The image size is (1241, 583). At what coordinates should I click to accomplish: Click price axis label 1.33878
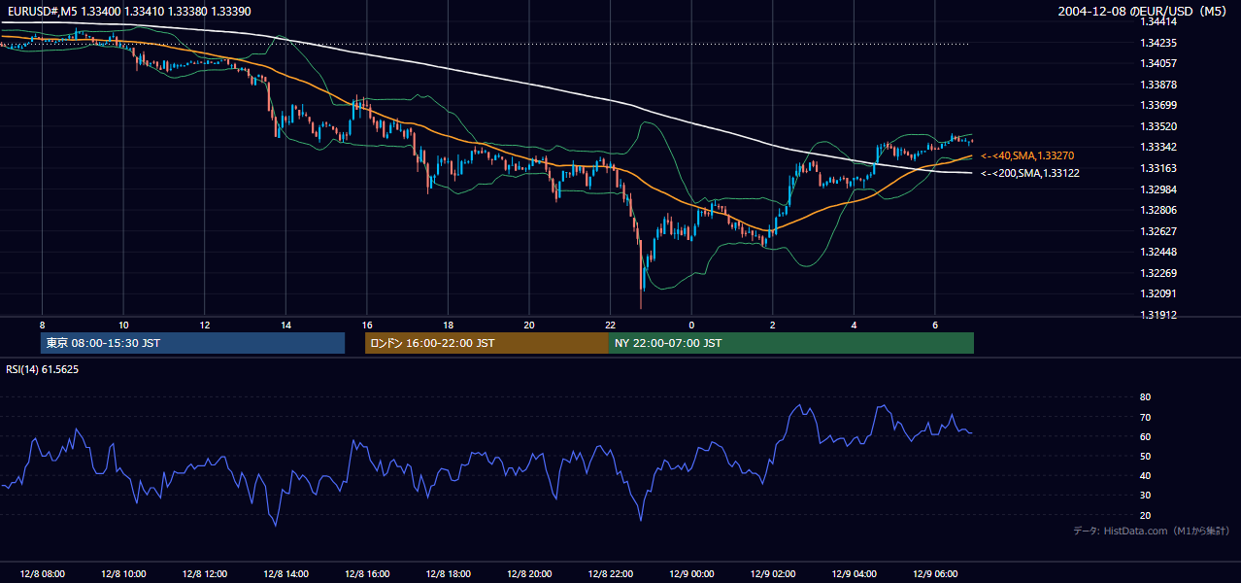click(x=1160, y=85)
